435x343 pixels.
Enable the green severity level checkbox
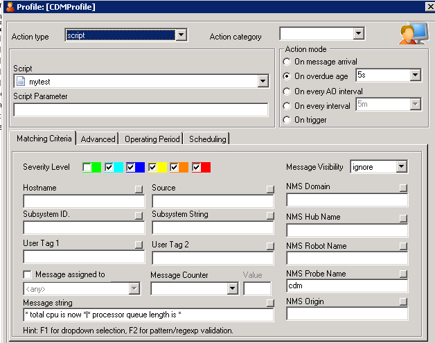(87, 167)
